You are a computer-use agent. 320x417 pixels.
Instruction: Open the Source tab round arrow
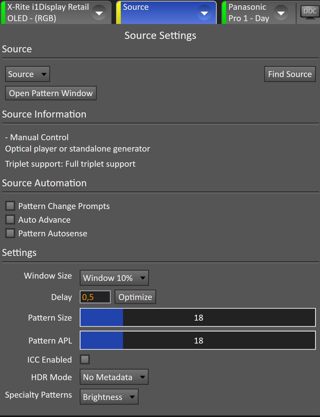pyautogui.click(x=204, y=13)
